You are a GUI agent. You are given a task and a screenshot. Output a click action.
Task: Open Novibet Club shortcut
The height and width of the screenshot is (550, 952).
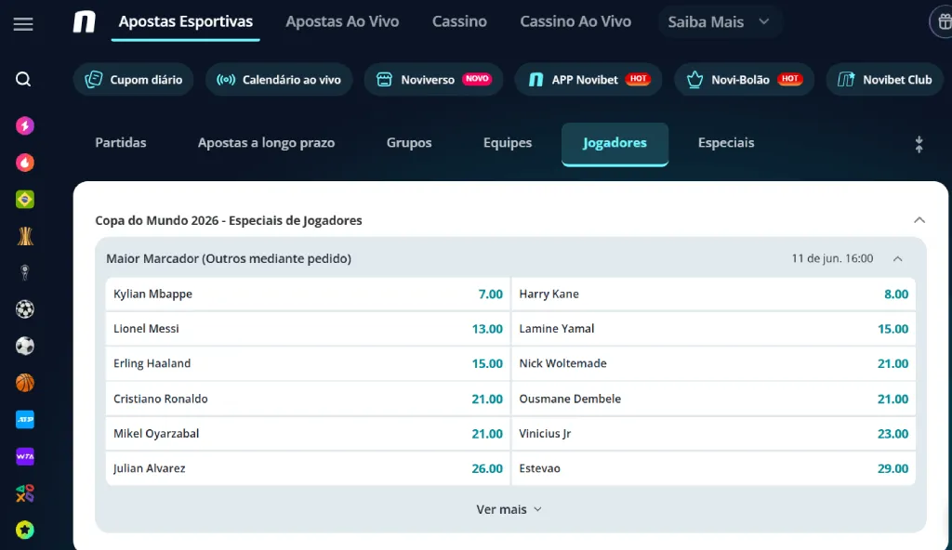[885, 80]
